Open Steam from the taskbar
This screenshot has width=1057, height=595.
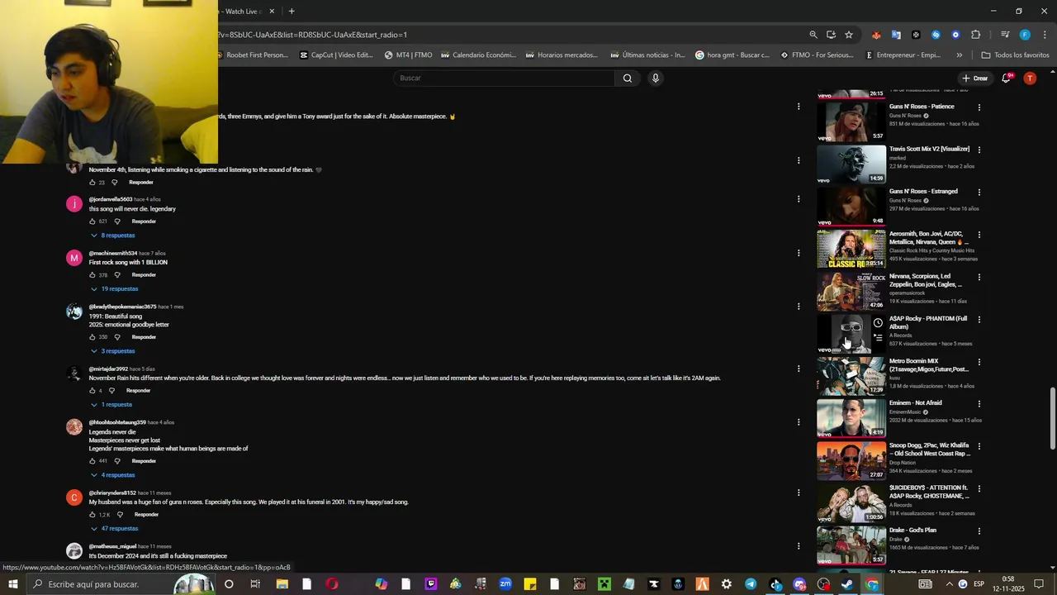point(847,584)
